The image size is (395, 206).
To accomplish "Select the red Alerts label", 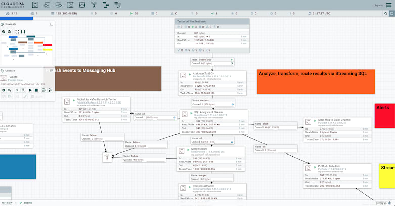I will 385,116.
